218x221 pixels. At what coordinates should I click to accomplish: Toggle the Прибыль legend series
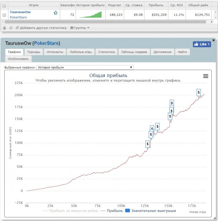click(111, 211)
